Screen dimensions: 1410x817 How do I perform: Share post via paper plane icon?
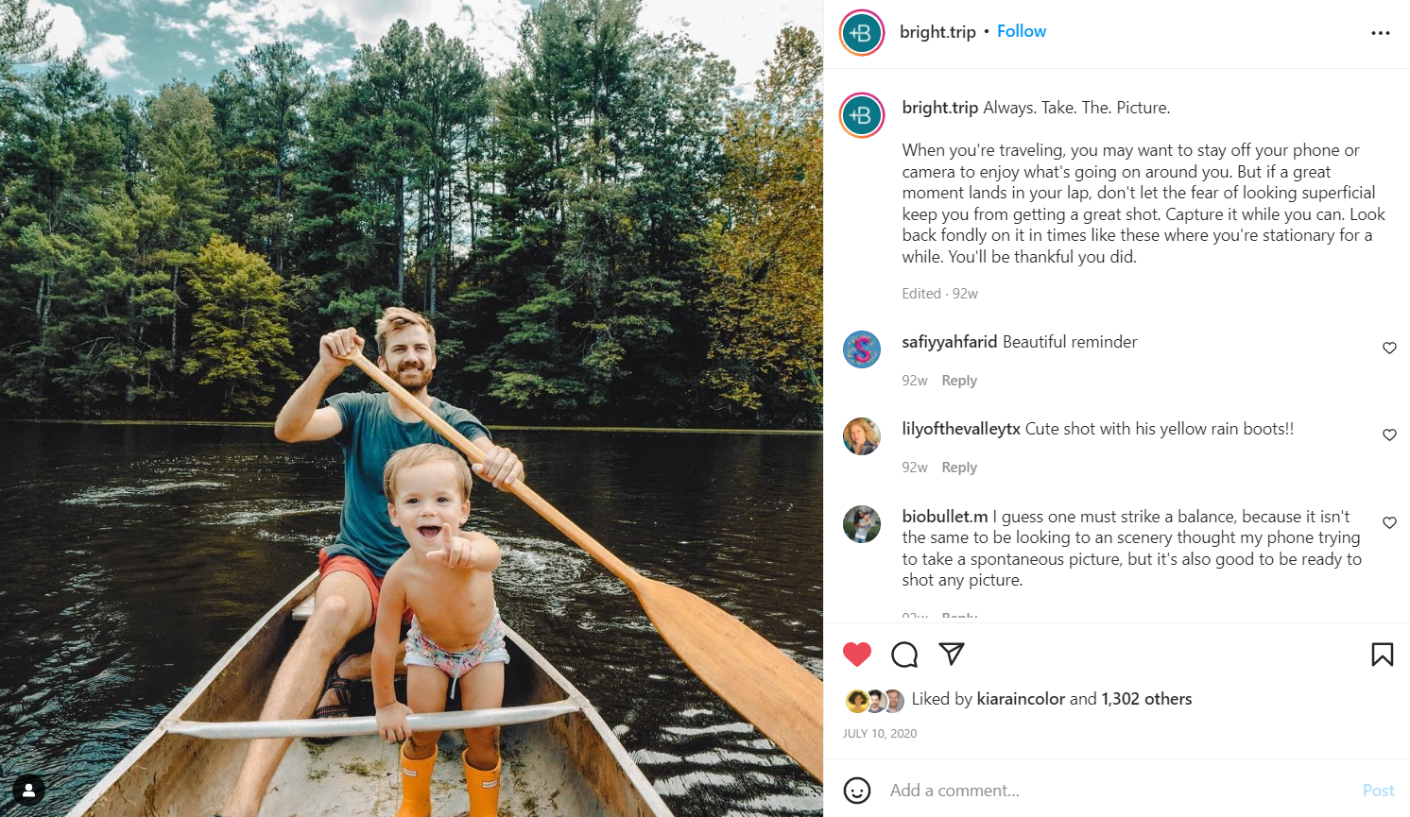coord(952,654)
